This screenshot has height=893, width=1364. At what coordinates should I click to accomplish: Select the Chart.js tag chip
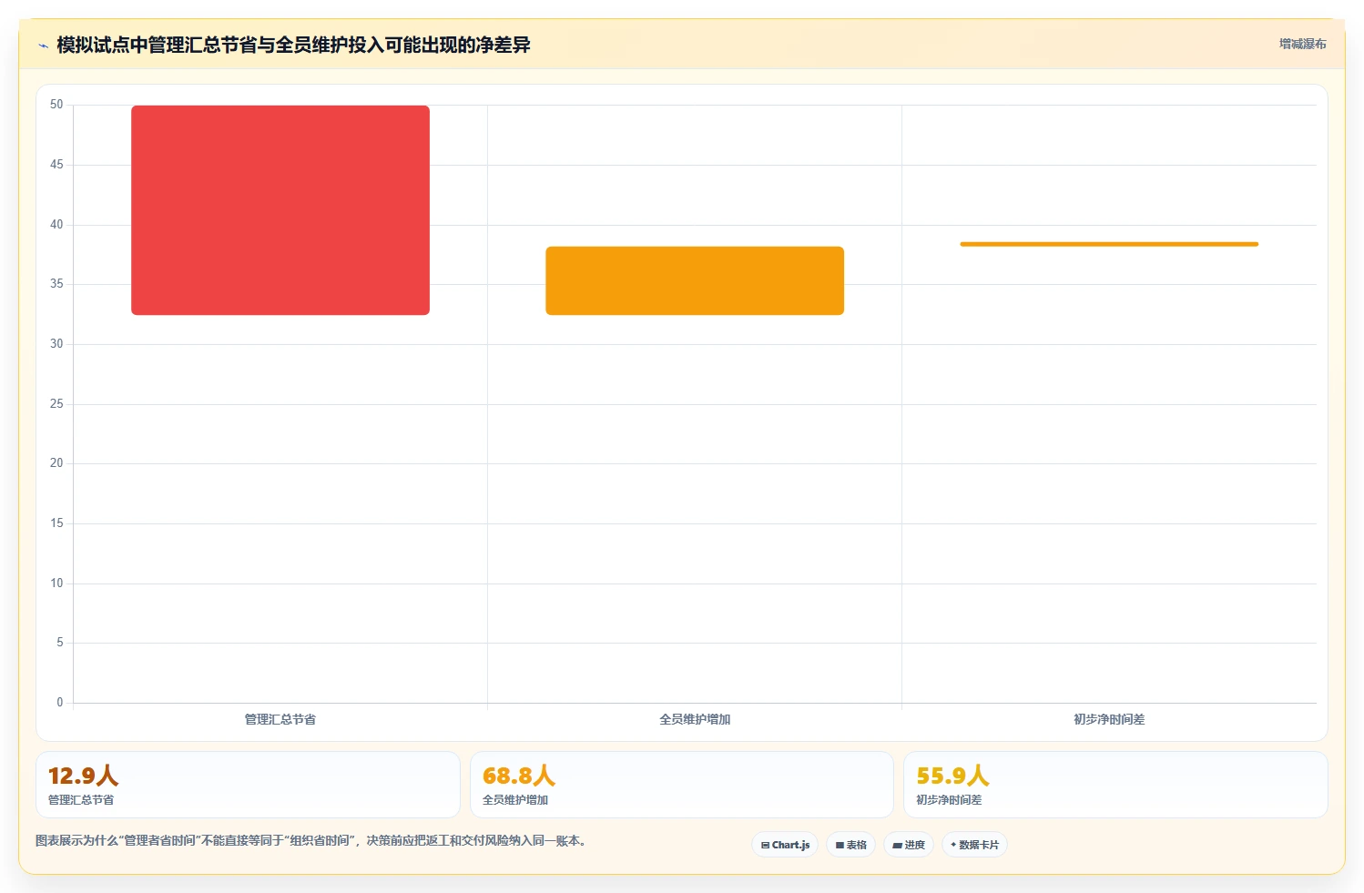tap(785, 845)
